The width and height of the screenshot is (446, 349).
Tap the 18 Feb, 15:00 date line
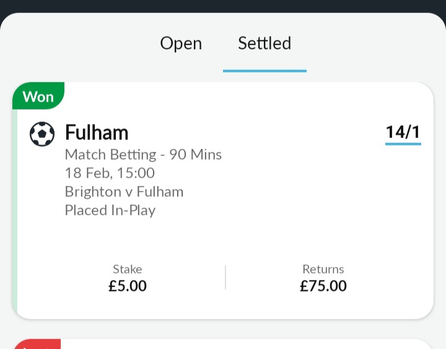pos(110,173)
